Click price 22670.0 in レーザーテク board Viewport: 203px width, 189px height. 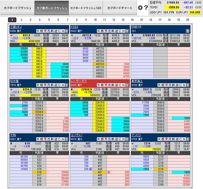pyautogui.click(x=100, y=102)
